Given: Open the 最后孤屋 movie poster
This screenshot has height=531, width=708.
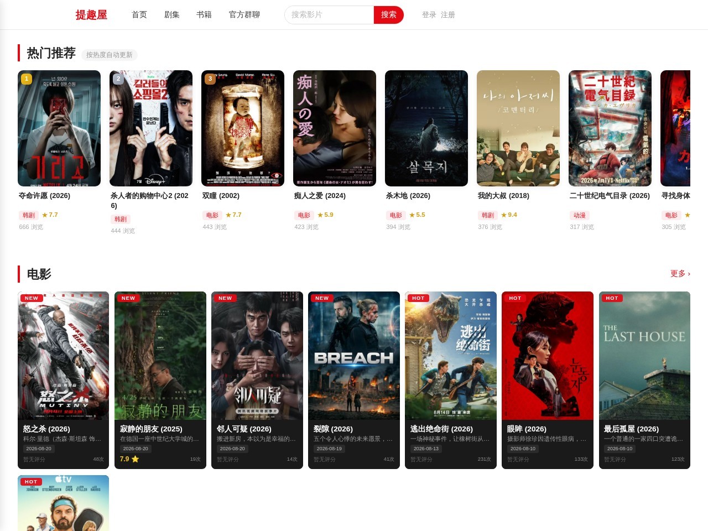Looking at the screenshot, I should coord(644,356).
